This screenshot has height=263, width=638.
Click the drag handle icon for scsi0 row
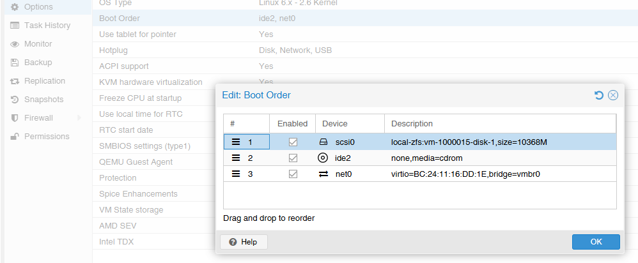[x=236, y=142]
